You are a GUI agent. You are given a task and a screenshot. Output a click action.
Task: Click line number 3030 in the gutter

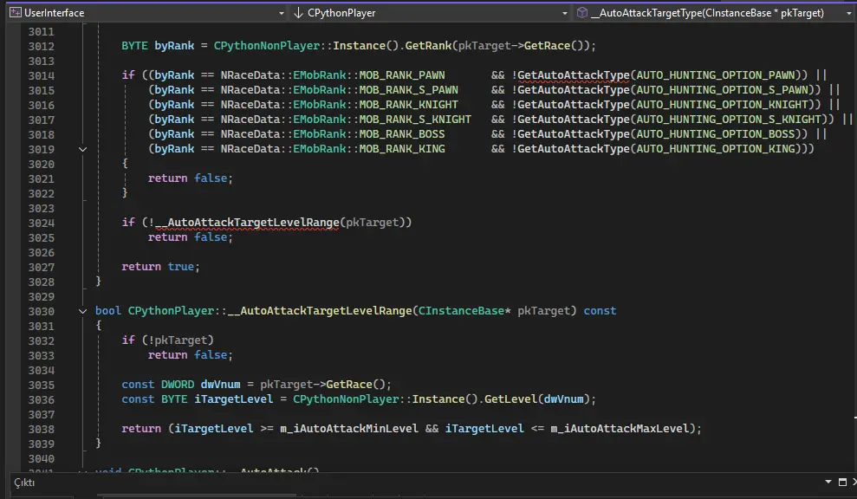coord(41,312)
